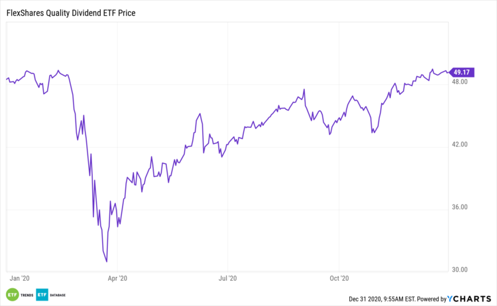Click the 'DATABASE' text beside blue logo
This screenshot has height=306, width=497.
[x=58, y=294]
